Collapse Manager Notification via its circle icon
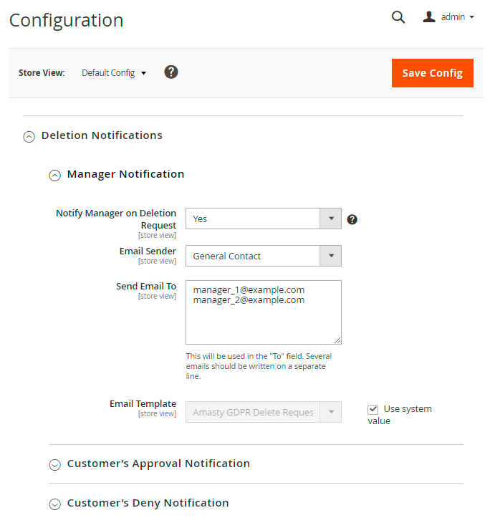490x523 pixels. 54,175
